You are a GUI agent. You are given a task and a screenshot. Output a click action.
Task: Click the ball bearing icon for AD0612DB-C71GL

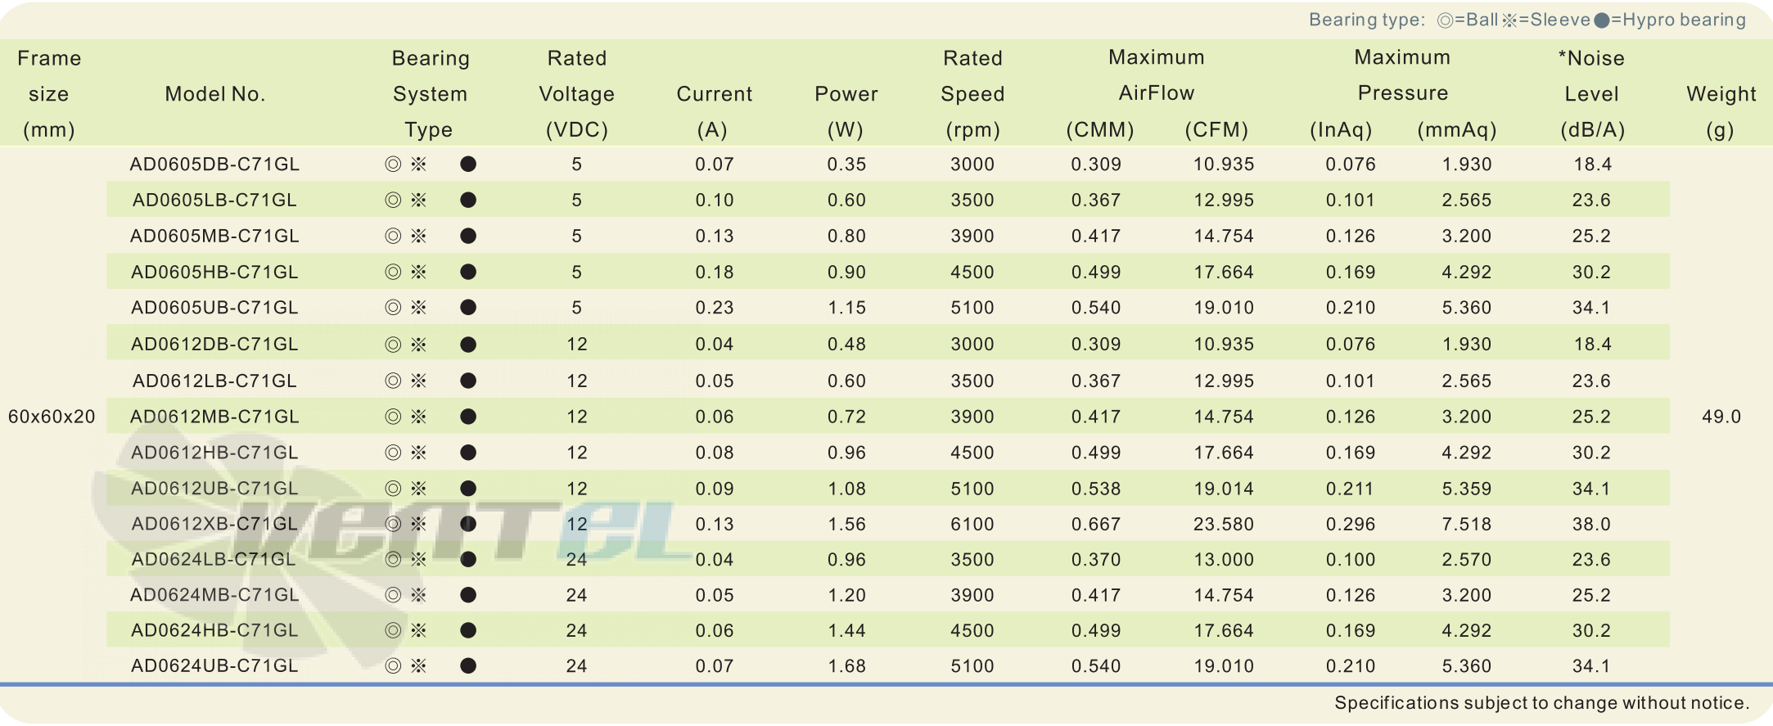click(393, 345)
